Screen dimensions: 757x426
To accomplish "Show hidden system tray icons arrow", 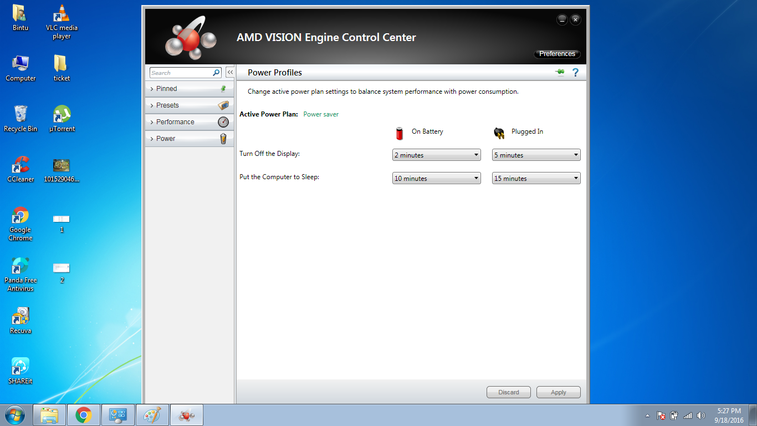I will (647, 415).
